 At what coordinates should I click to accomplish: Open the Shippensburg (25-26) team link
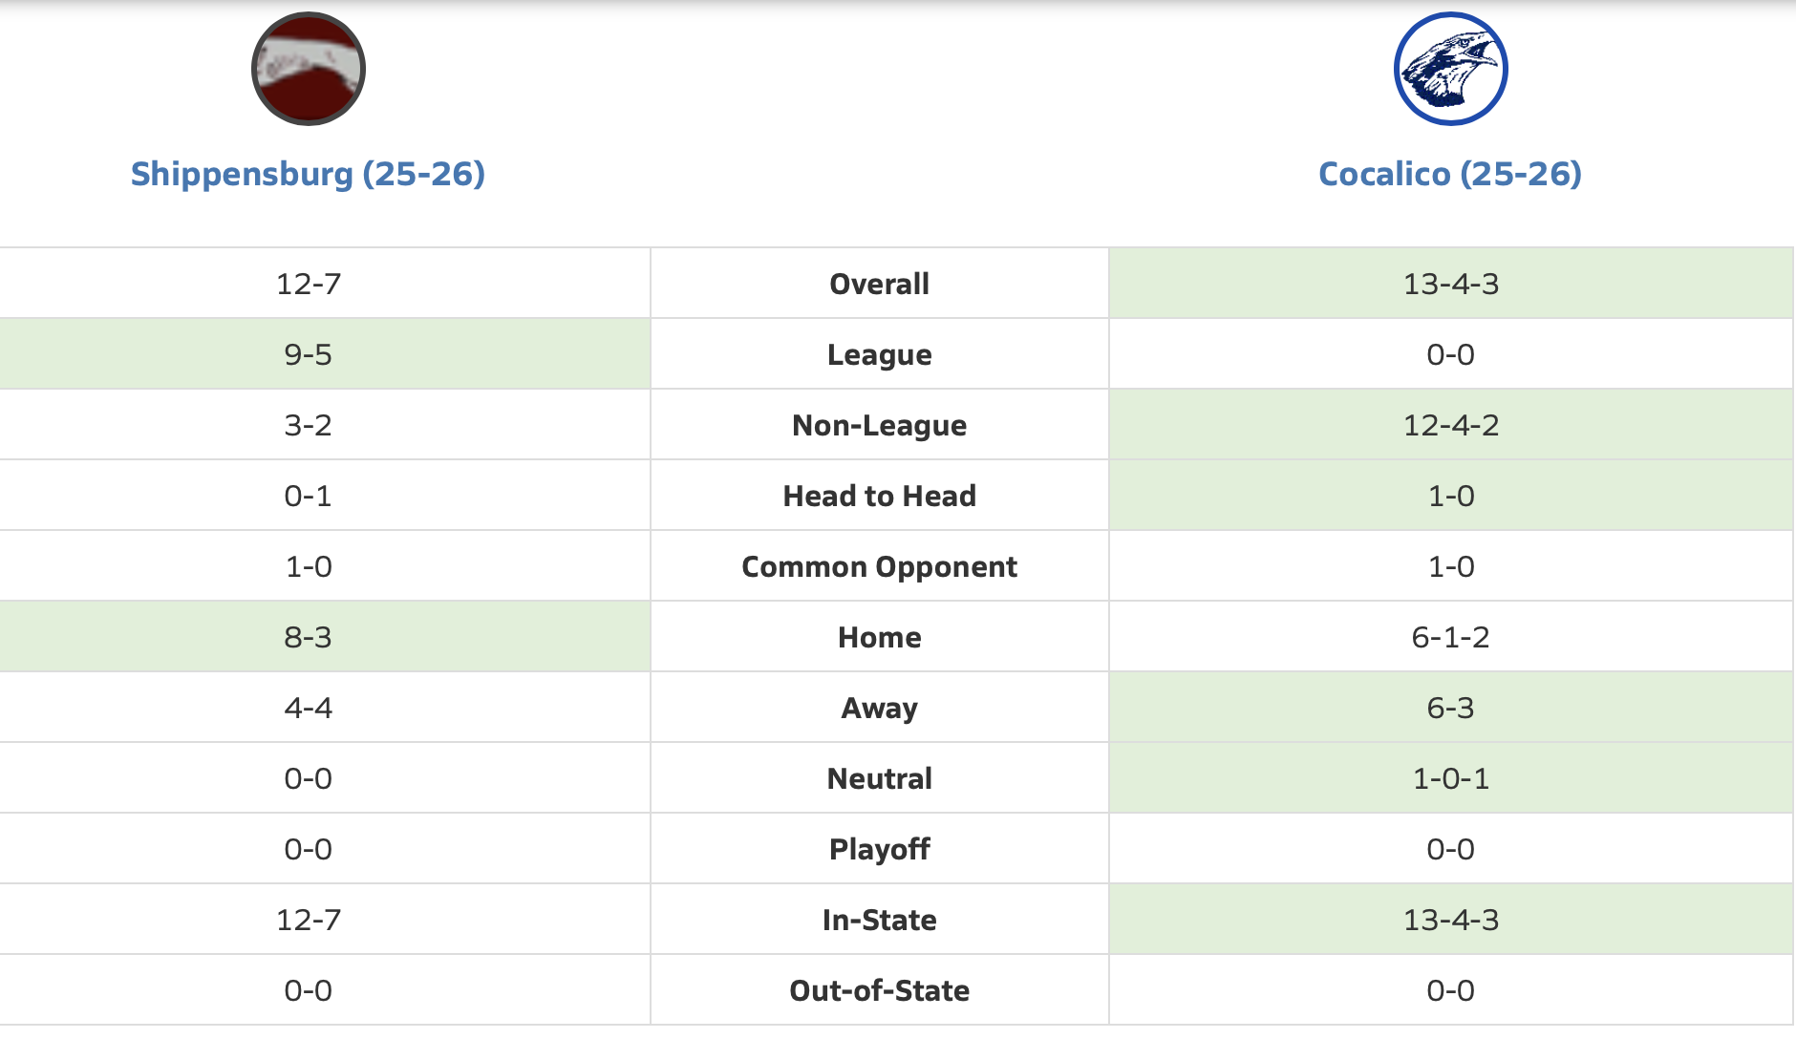tap(308, 174)
